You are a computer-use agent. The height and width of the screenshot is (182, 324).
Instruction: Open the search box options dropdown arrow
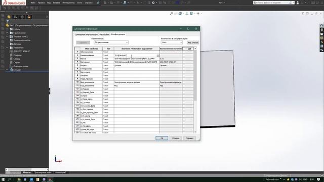click(x=294, y=3)
